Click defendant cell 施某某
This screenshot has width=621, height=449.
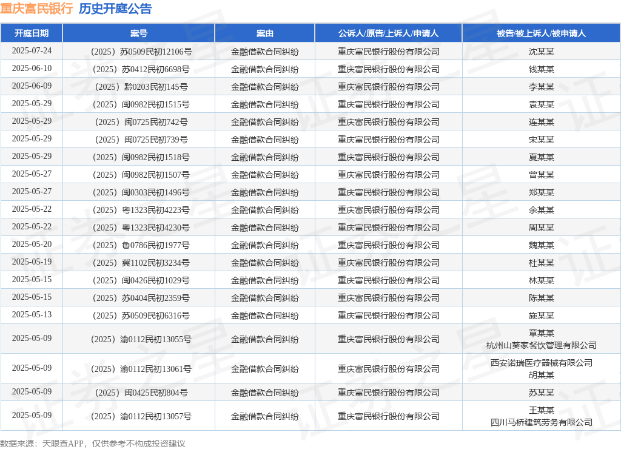point(542,316)
